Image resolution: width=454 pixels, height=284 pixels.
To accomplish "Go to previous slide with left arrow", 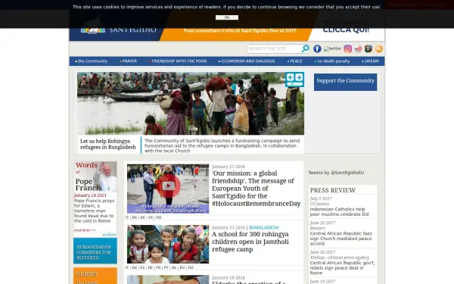I will pos(291,77).
